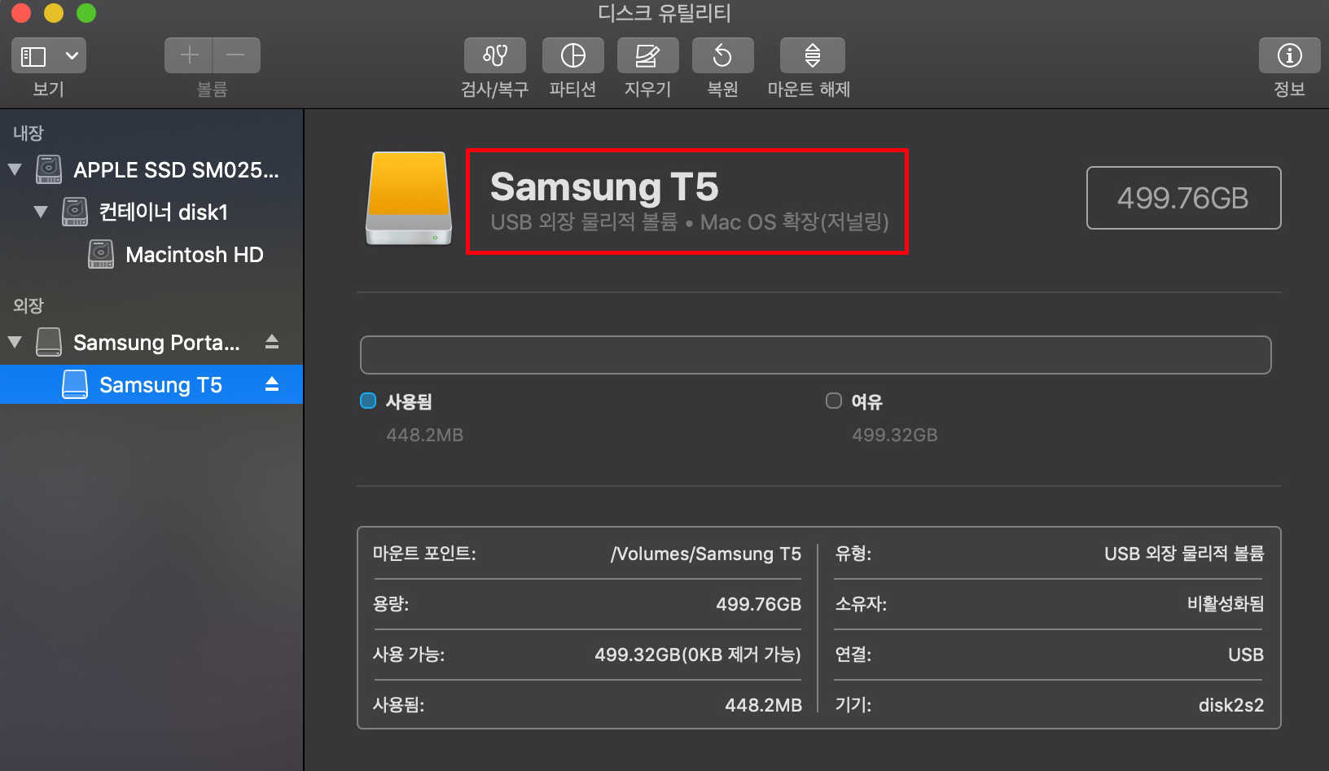Eject the Samsung T5 volume
1329x771 pixels.
click(x=272, y=384)
